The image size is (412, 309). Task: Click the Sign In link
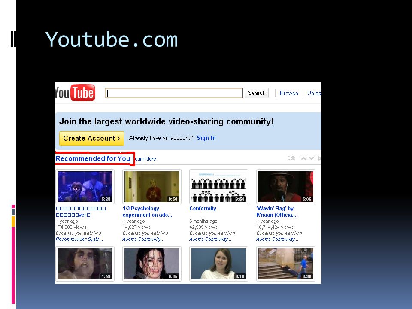tap(206, 138)
